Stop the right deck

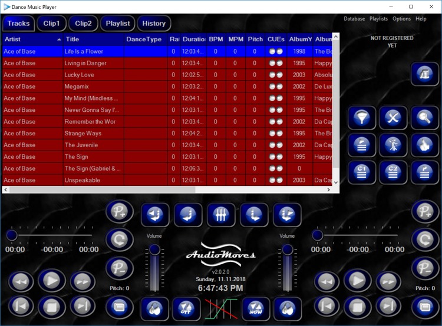pos(358,307)
